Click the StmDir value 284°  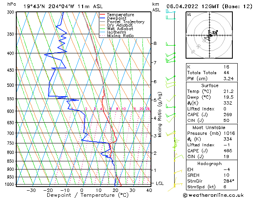(229, 181)
